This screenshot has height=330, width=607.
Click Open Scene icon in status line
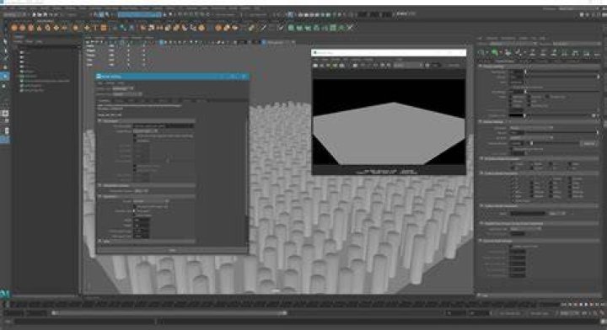click(x=39, y=14)
